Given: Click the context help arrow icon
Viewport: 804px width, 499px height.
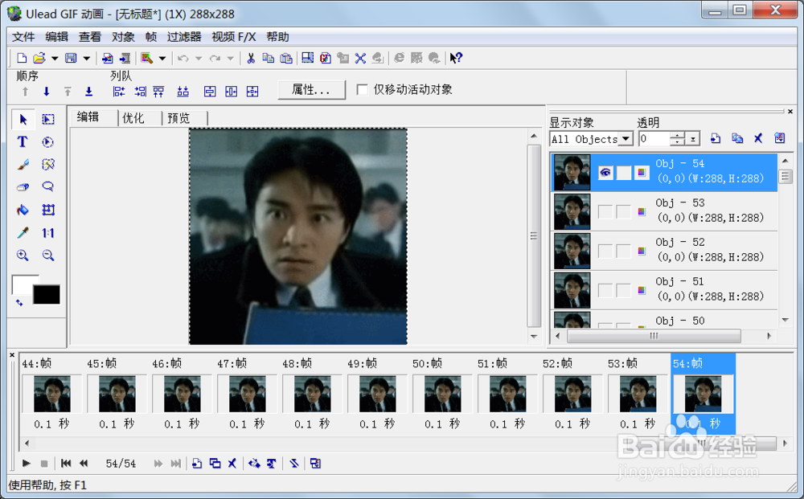Looking at the screenshot, I should coord(455,58).
